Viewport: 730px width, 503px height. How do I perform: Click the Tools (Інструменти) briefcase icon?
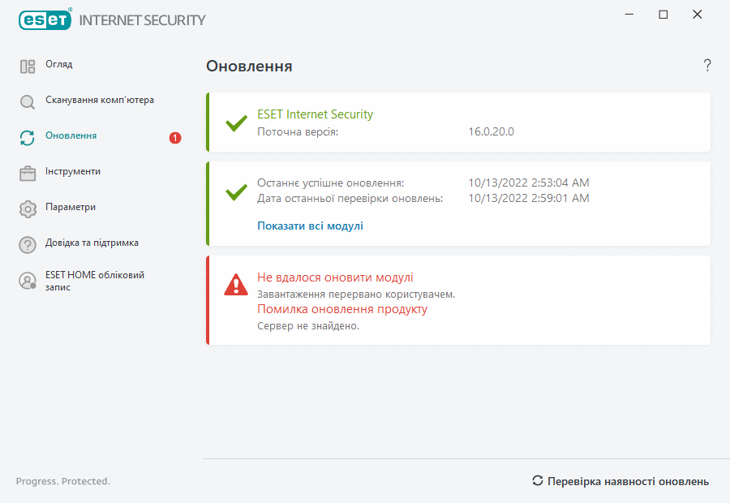pyautogui.click(x=28, y=174)
